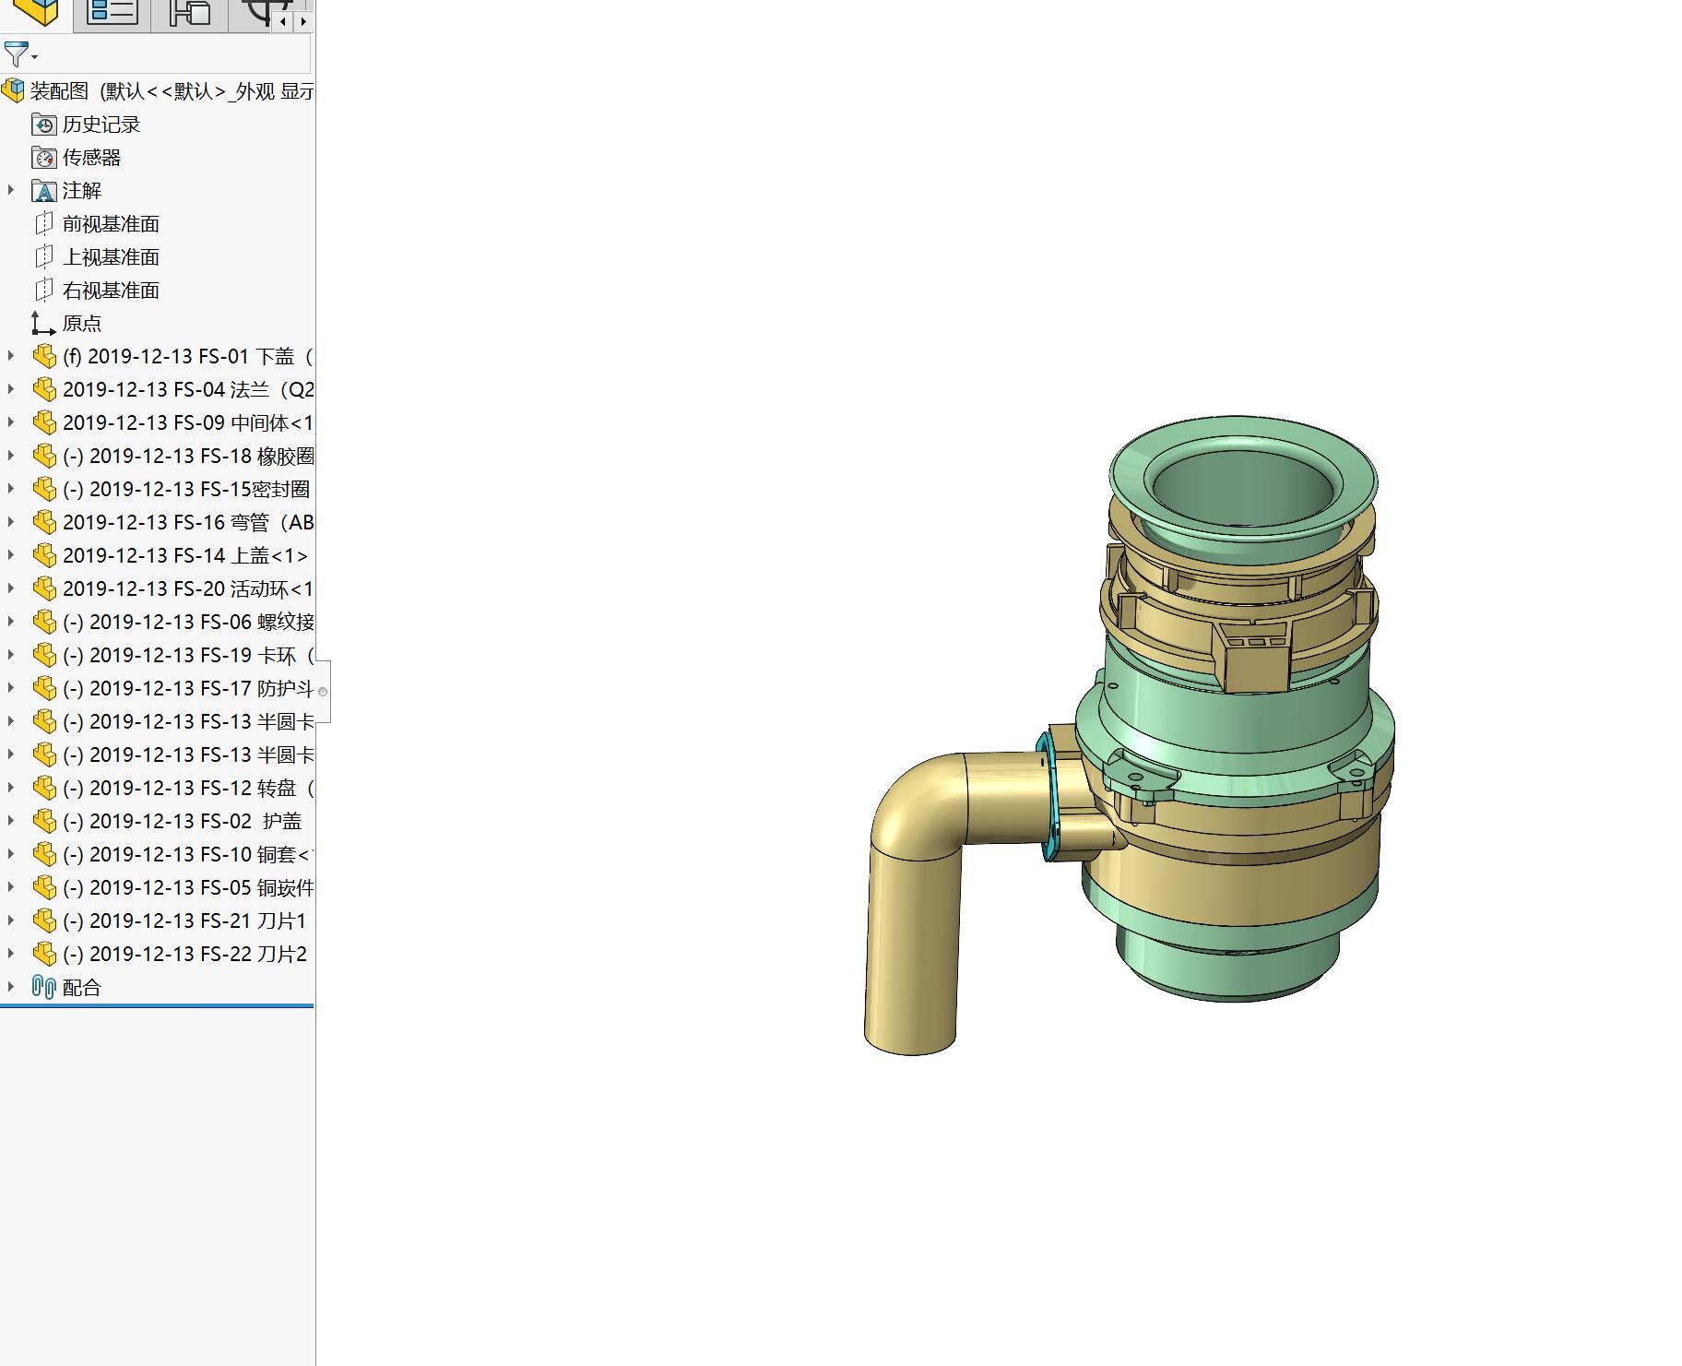
Task: Click the component icon of FS-04 法兰
Action: point(44,389)
